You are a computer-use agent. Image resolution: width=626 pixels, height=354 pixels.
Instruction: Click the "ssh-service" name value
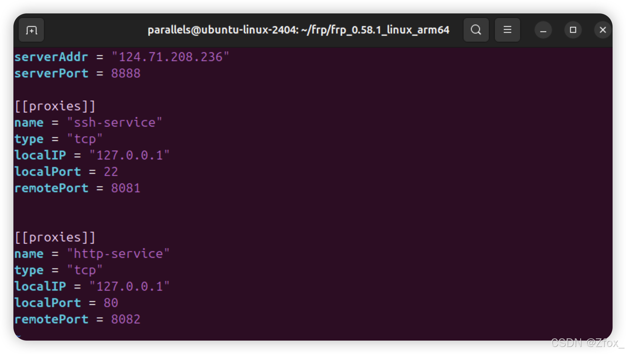click(x=114, y=123)
